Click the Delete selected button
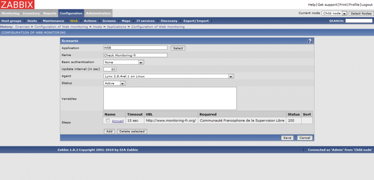Screen dimensions: 374x180 (x=132, y=131)
